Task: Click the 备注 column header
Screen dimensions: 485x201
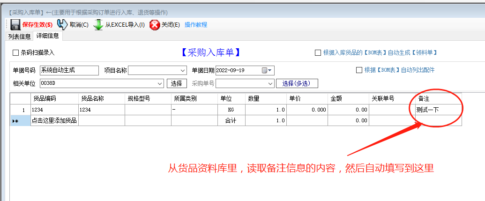Action: [x=439, y=99]
